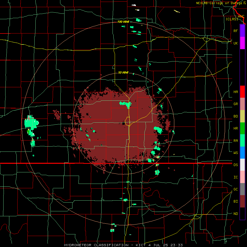247x247 pixels.
Task: Click the DS white legend swatch
Action: coord(242,165)
